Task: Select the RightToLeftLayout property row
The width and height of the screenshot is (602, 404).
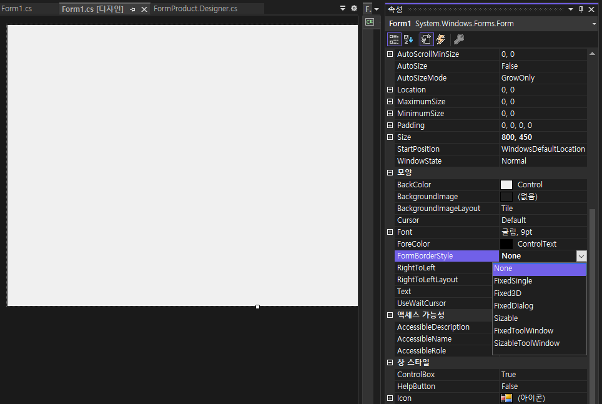Action: [444, 280]
